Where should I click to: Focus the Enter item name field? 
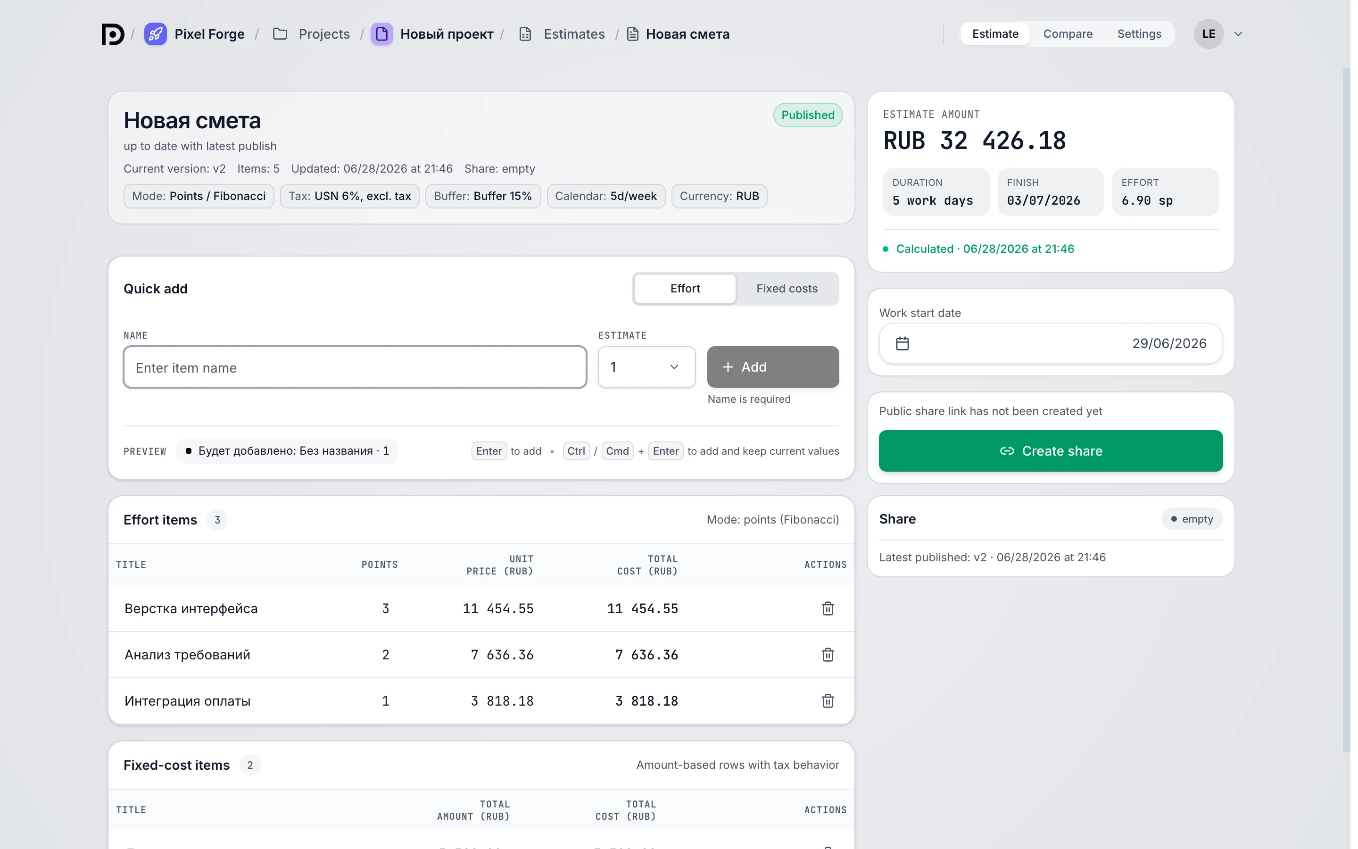pyautogui.click(x=355, y=367)
